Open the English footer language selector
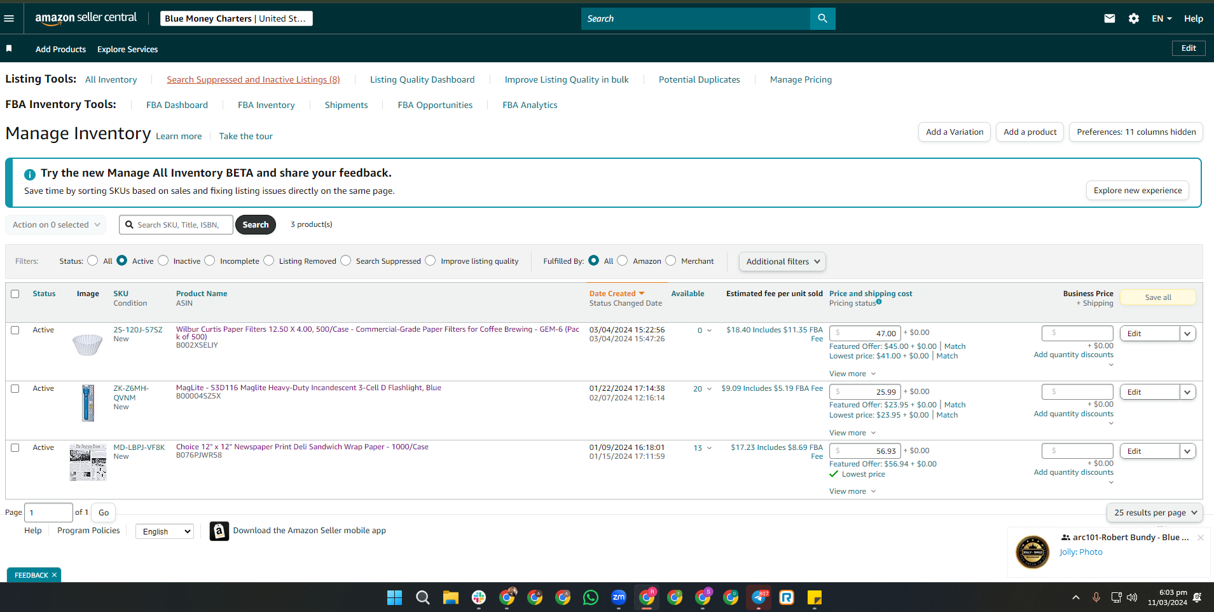Image resolution: width=1214 pixels, height=612 pixels. point(165,531)
